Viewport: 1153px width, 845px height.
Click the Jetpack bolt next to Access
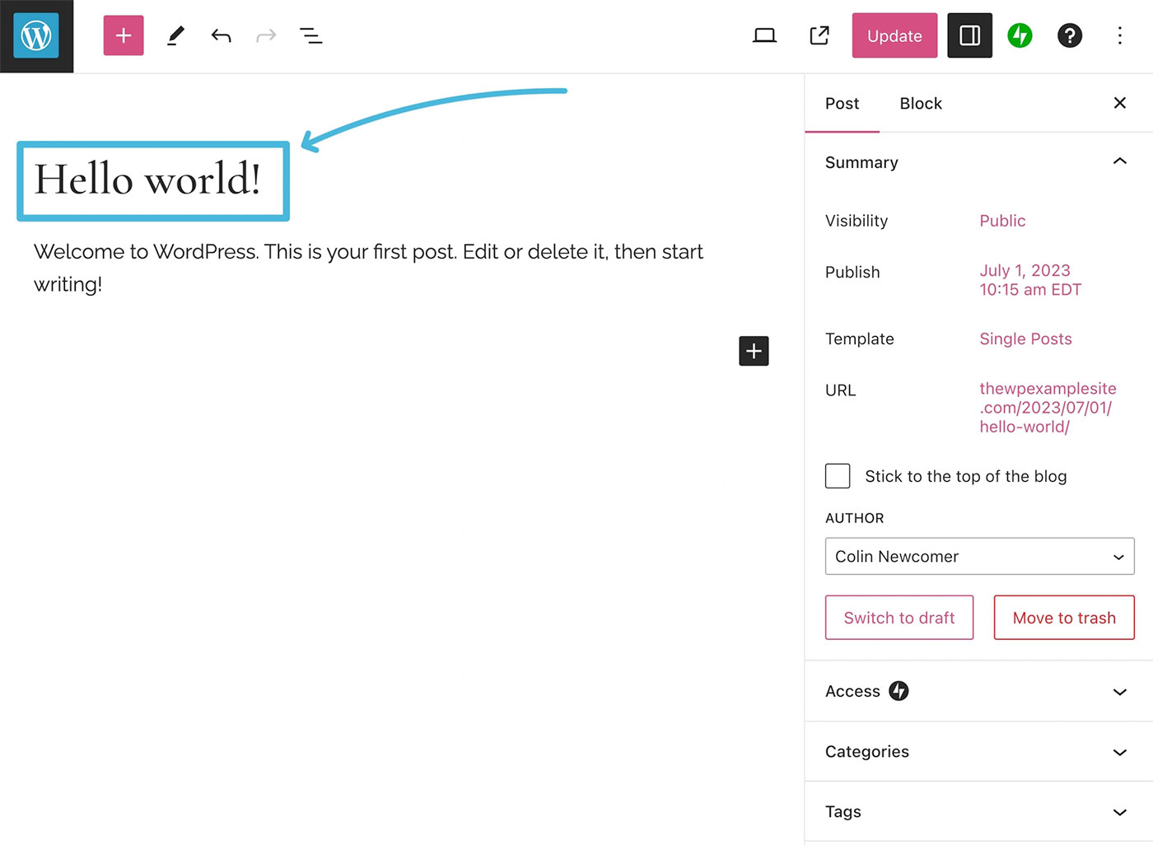tap(899, 691)
